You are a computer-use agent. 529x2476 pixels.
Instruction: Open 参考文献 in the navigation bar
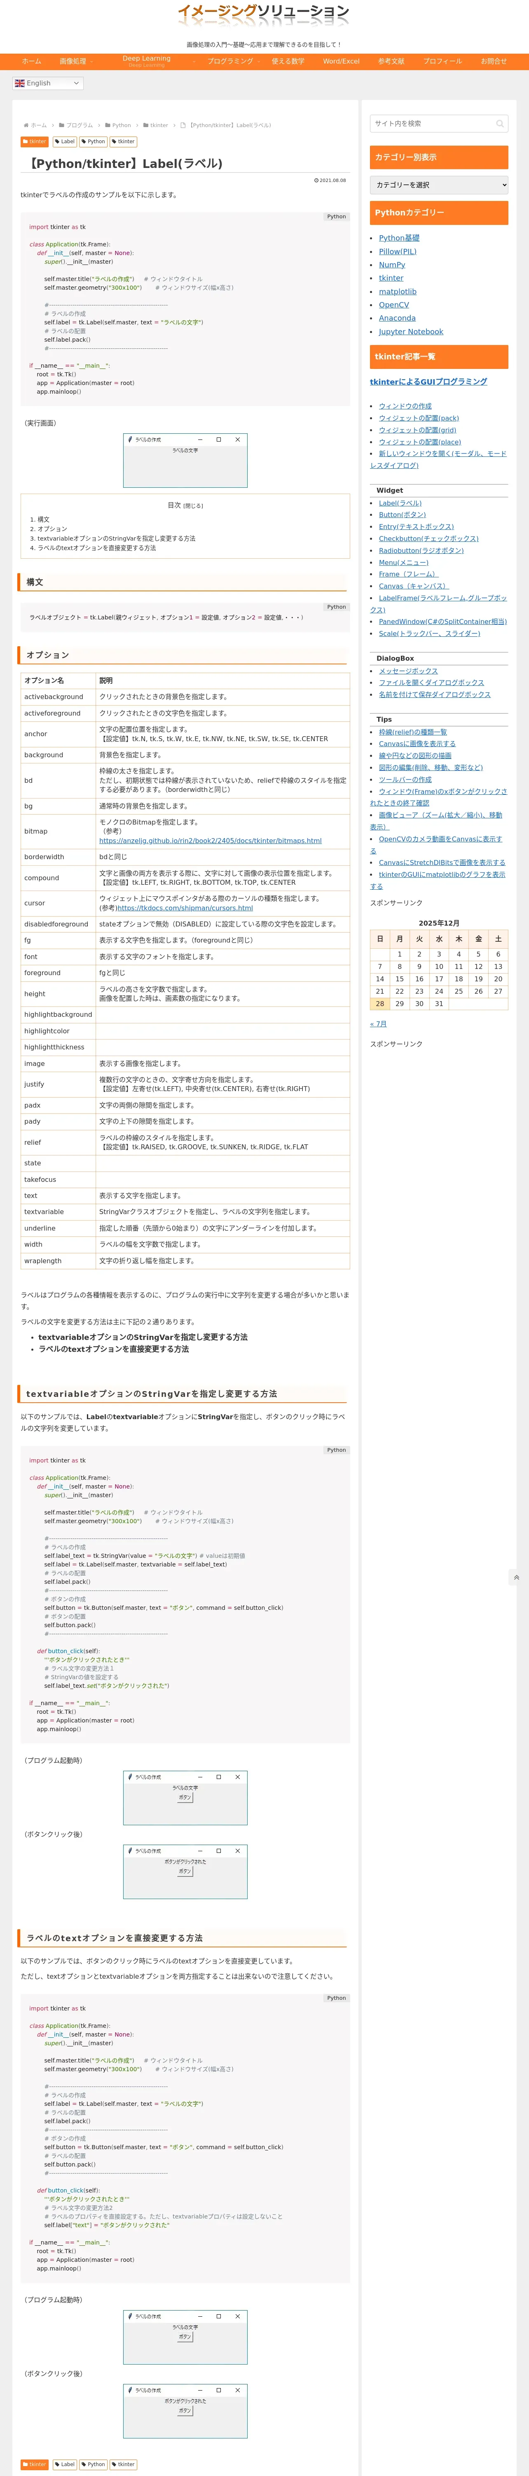point(391,61)
